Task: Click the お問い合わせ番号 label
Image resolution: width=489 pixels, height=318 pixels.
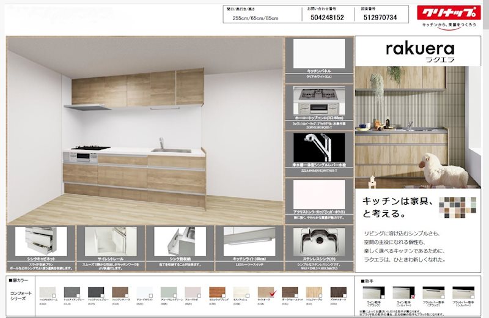Action: tap(322, 9)
